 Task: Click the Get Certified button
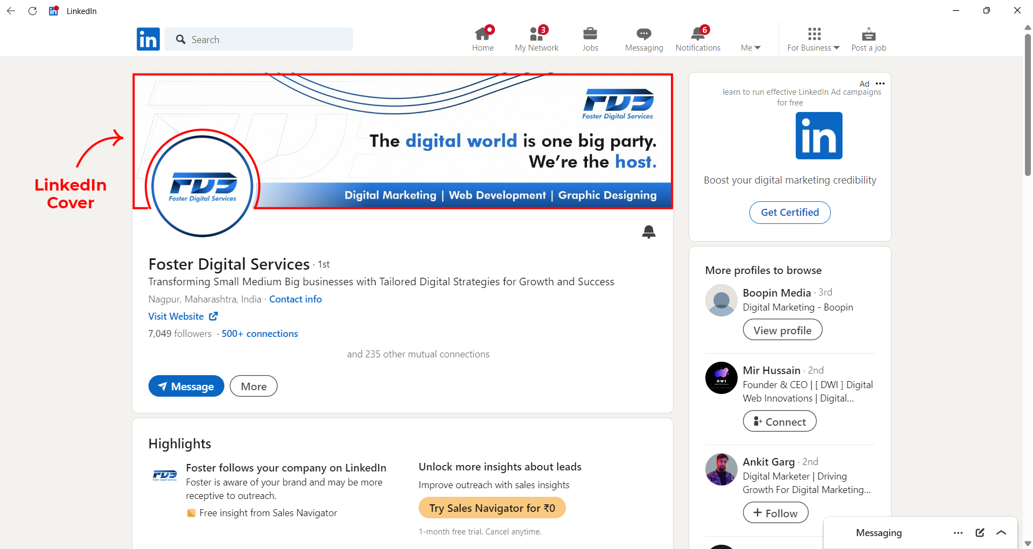tap(790, 212)
